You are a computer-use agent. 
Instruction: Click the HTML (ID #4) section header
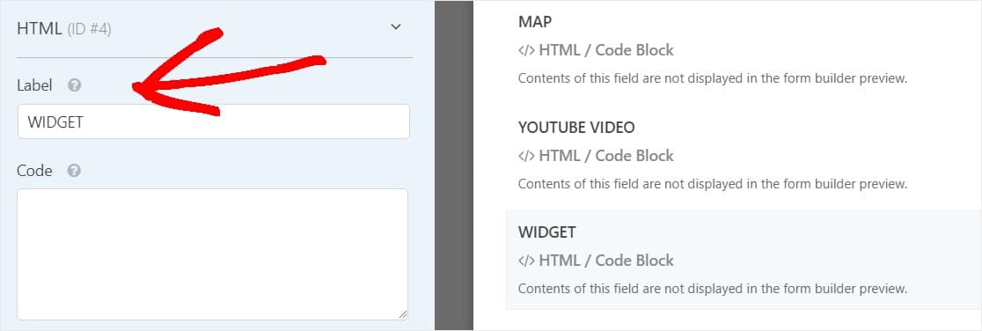coord(64,28)
